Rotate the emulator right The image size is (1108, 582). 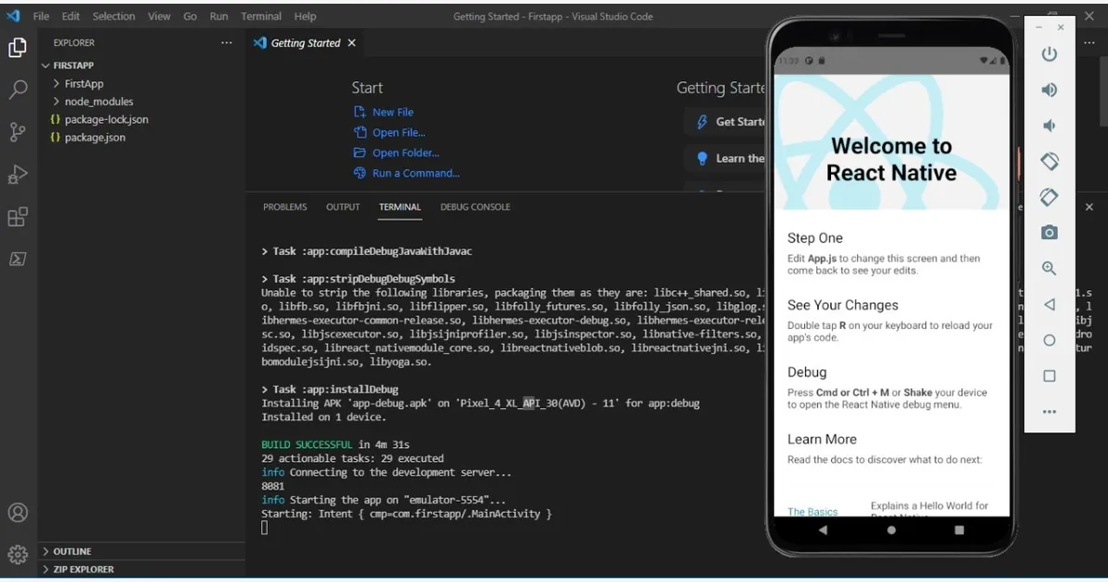coord(1049,197)
